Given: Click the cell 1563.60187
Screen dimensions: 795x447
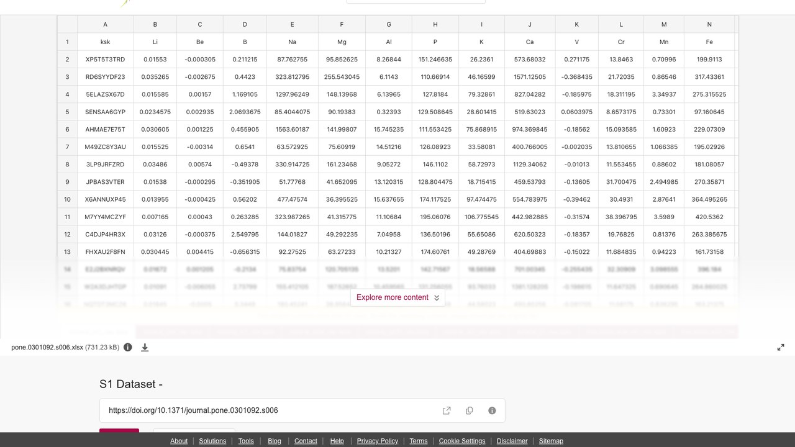Looking at the screenshot, I should [292, 129].
